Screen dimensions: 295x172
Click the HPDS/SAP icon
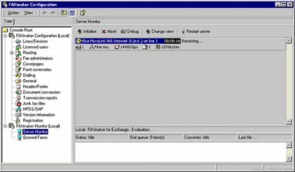(18, 109)
